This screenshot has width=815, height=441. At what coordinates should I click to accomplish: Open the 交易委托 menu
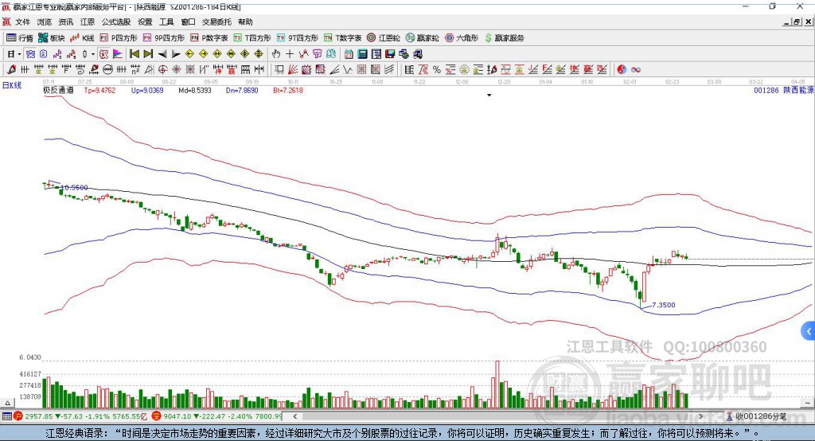(x=216, y=21)
